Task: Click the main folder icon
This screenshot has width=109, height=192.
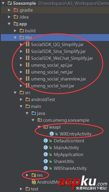Action: 28,106
